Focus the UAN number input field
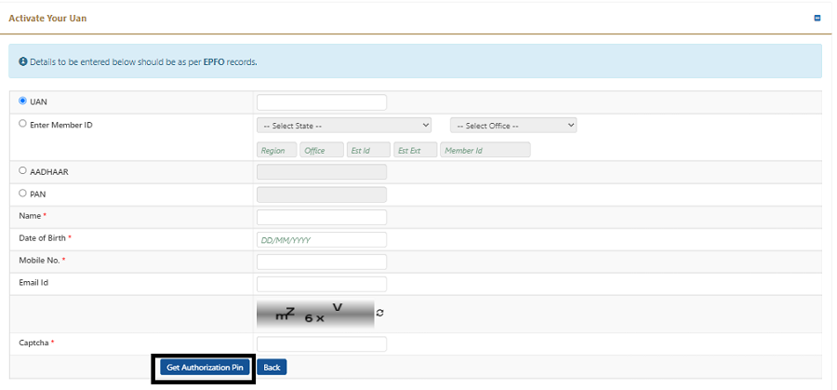 322,102
